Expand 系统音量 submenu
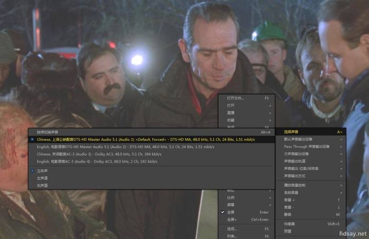The height and width of the screenshot is (239, 369). 310,193
